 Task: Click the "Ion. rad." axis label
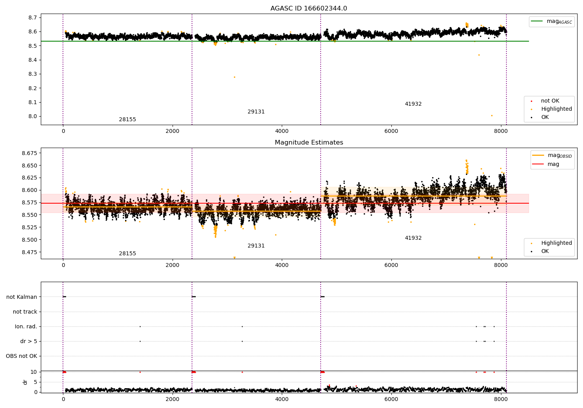(26, 326)
